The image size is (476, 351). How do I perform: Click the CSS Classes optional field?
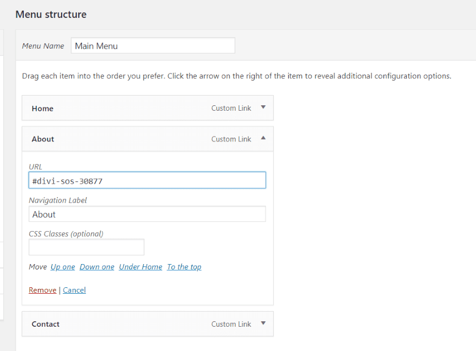click(x=87, y=247)
